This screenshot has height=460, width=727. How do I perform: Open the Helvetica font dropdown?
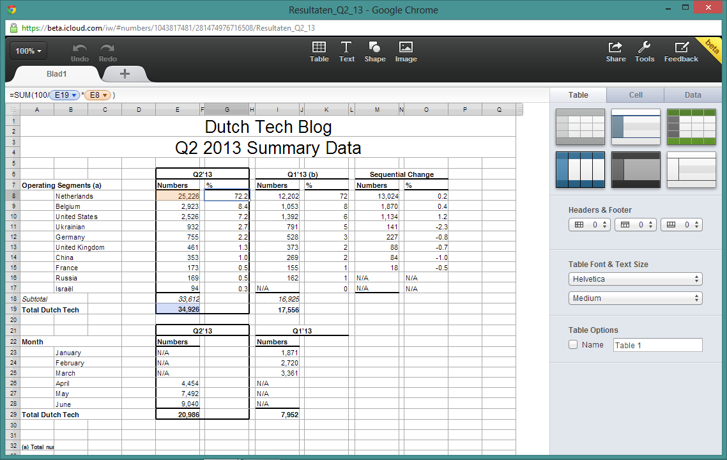point(635,279)
